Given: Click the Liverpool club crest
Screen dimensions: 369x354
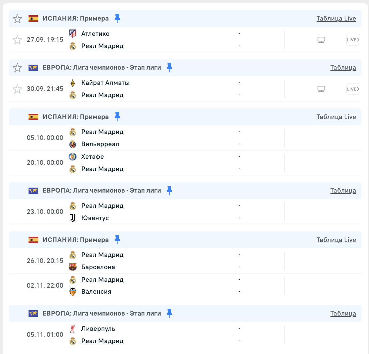Looking at the screenshot, I should (73, 328).
